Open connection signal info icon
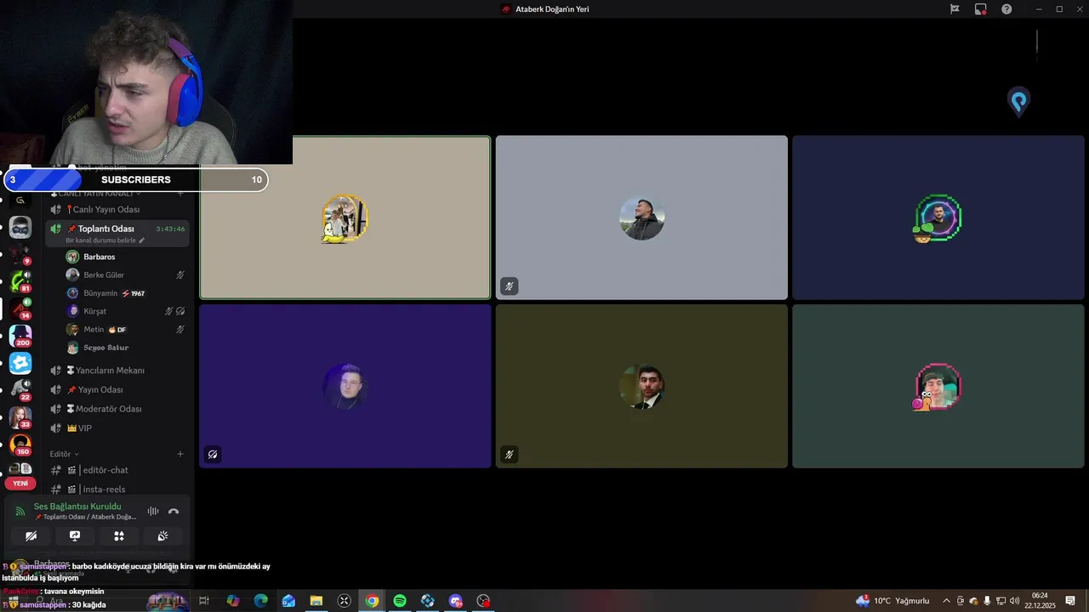 point(20,511)
